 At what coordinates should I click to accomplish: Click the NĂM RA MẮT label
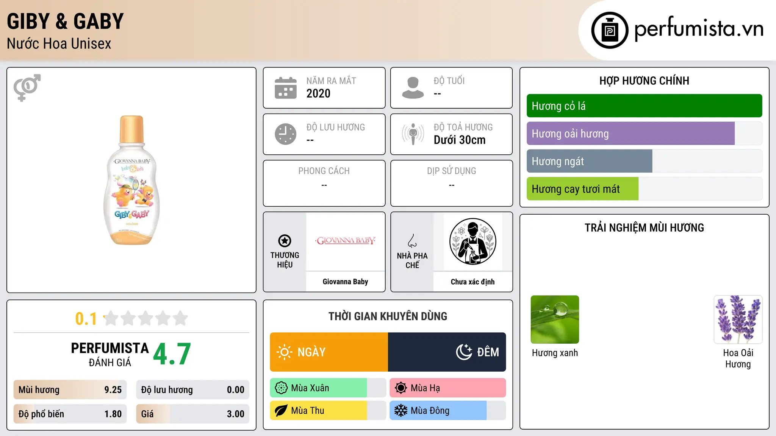[x=331, y=81]
